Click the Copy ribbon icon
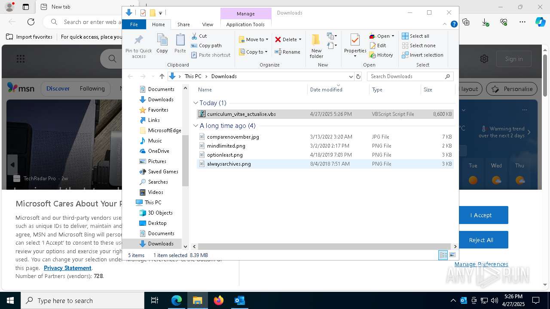Image resolution: width=550 pixels, height=309 pixels. pyautogui.click(x=162, y=44)
